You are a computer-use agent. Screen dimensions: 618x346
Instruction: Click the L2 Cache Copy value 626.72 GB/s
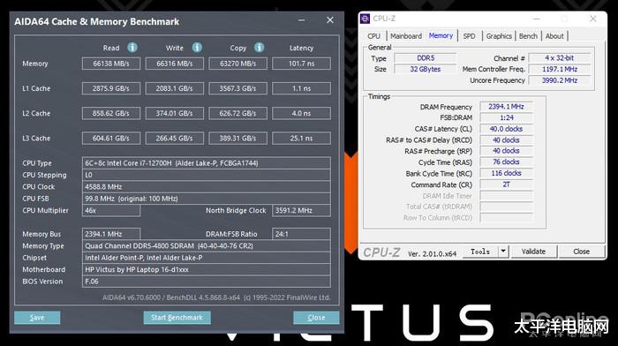tap(238, 113)
